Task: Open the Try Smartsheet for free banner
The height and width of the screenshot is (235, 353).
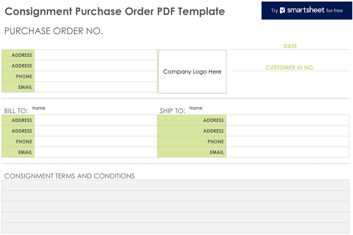Action: pyautogui.click(x=307, y=10)
